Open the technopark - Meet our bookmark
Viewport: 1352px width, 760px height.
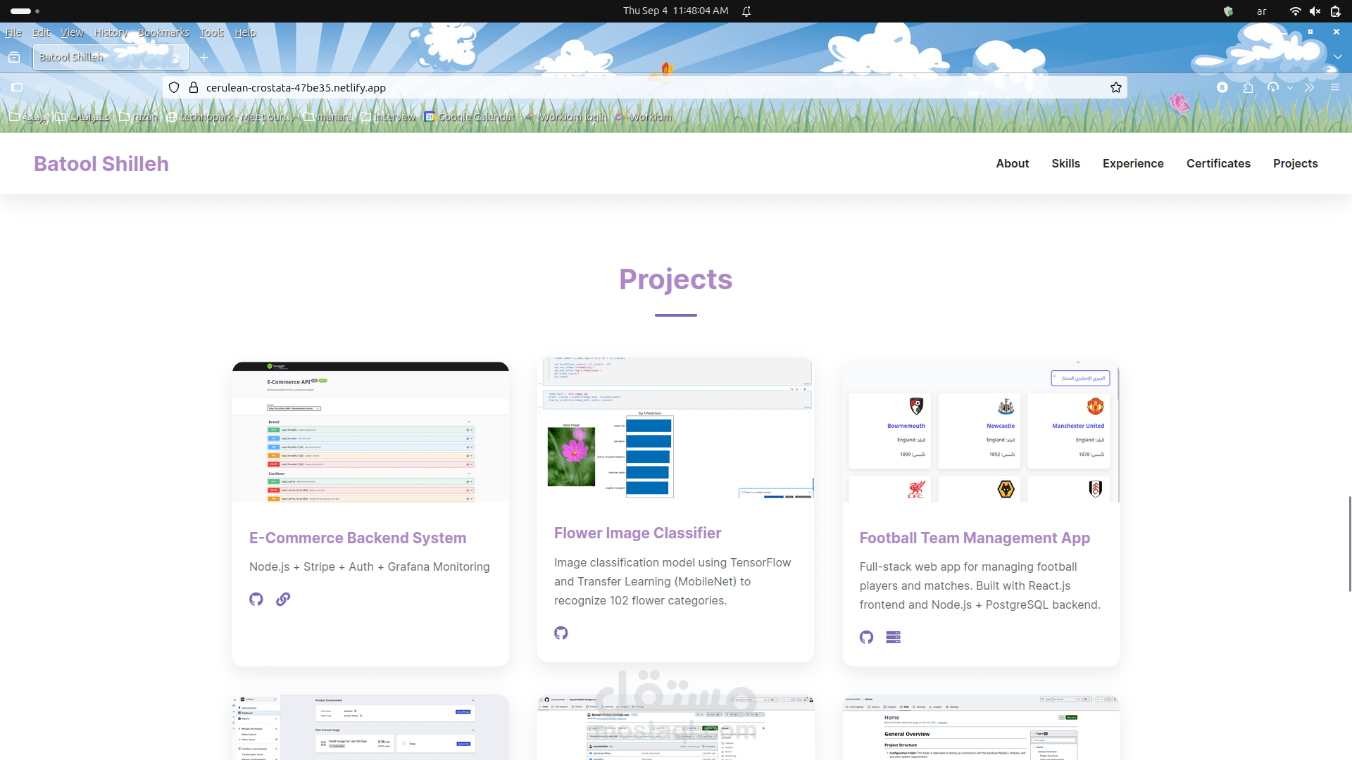pos(230,117)
